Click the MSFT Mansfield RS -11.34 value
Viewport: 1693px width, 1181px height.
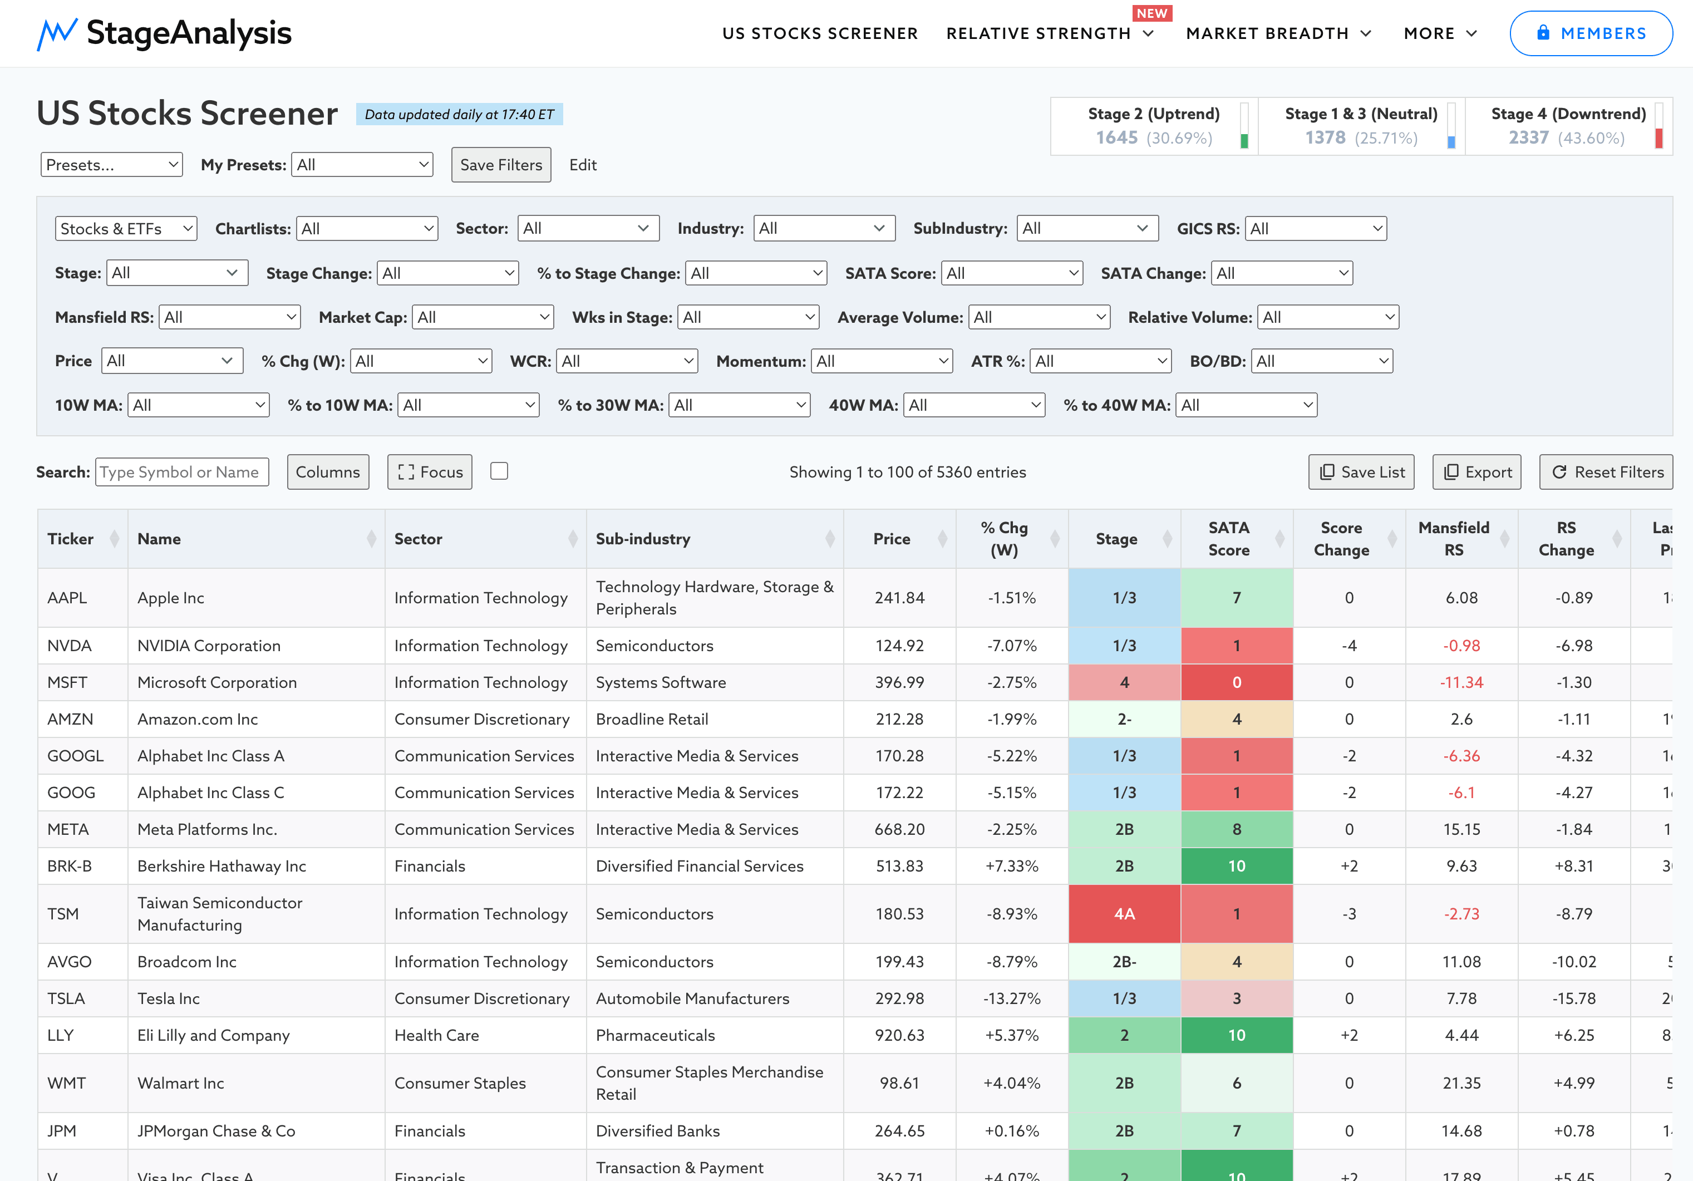pyautogui.click(x=1461, y=683)
